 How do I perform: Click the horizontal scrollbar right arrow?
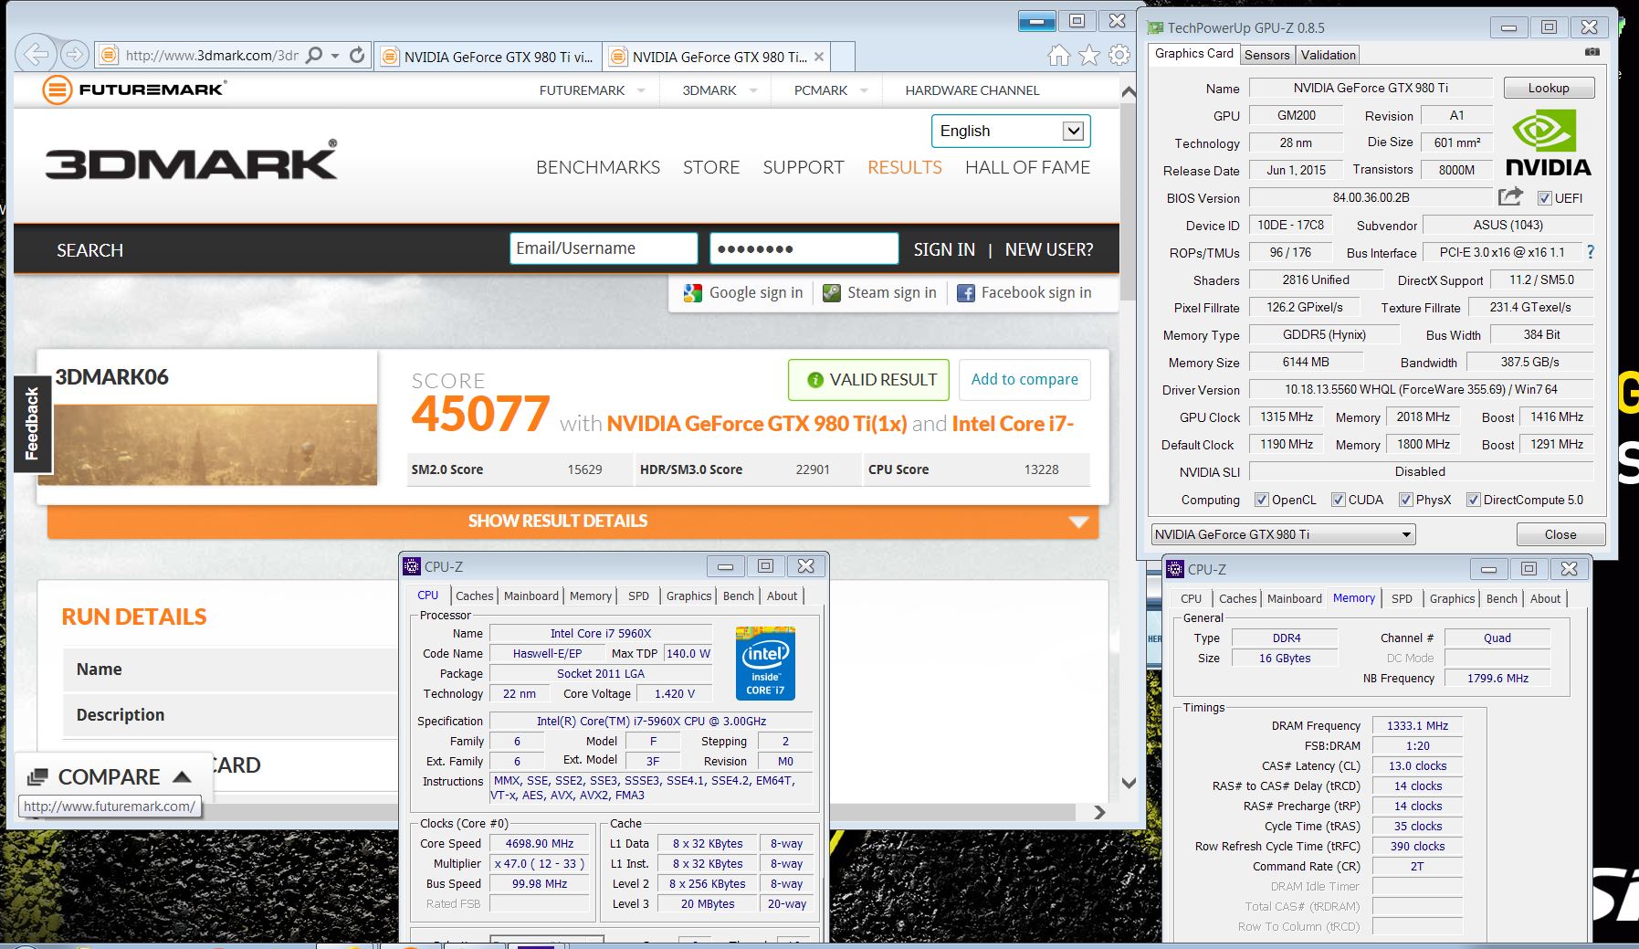(1099, 812)
